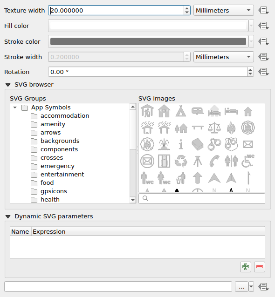Open the amenity SVG group
Screen dimensions: 275x297
(53, 124)
